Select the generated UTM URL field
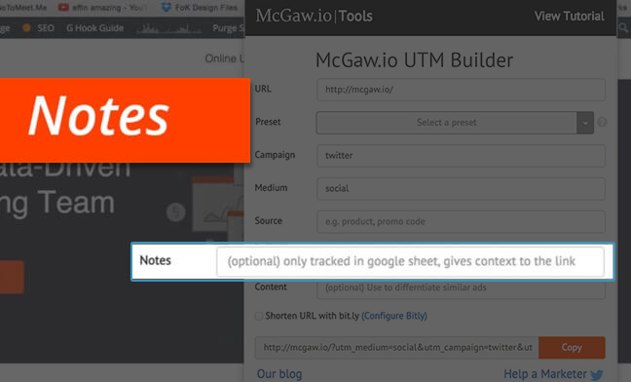 point(396,347)
